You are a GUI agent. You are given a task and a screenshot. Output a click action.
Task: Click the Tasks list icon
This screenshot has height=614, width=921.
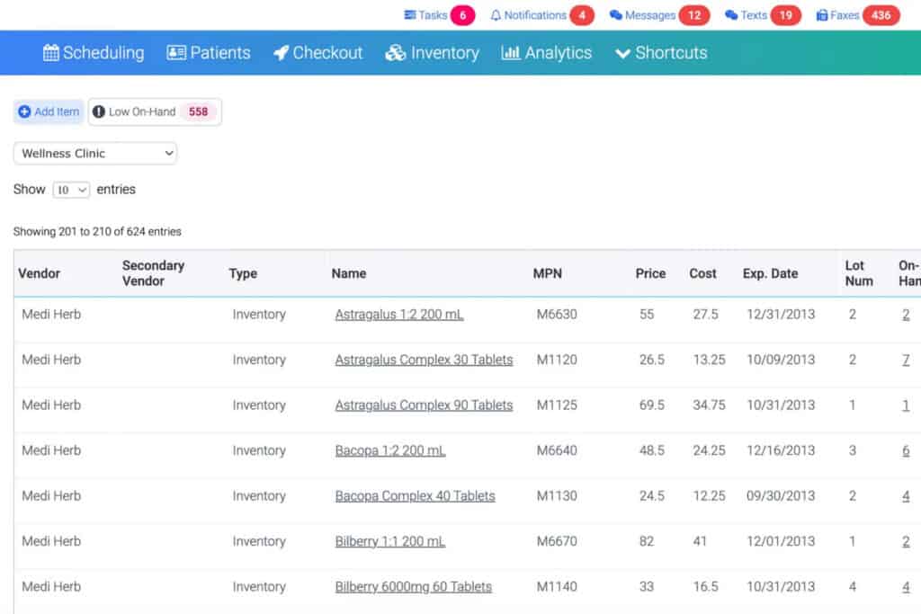coord(410,15)
